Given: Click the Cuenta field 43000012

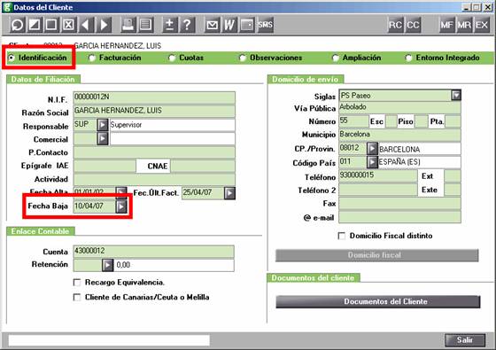Looking at the screenshot, I should click(x=154, y=252).
